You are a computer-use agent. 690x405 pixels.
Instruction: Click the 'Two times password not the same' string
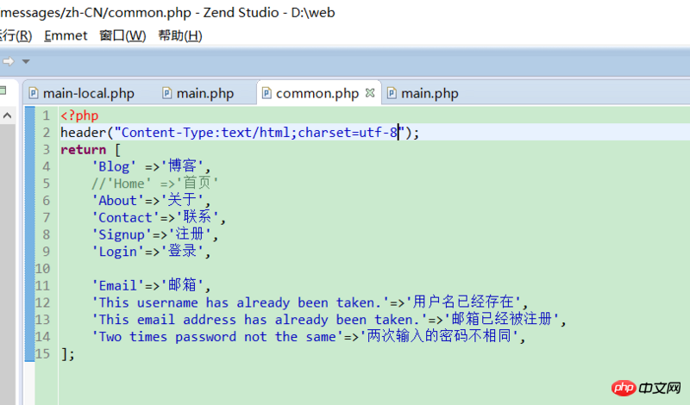tap(217, 337)
